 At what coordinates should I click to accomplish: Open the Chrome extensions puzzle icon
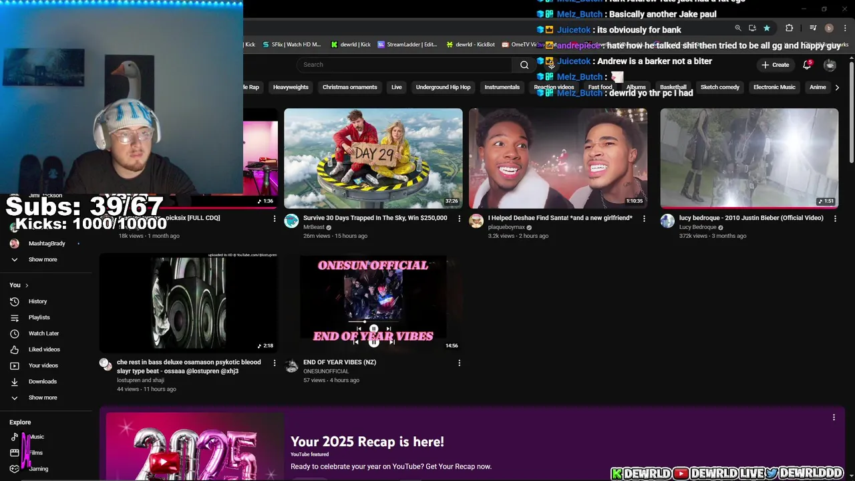point(789,28)
